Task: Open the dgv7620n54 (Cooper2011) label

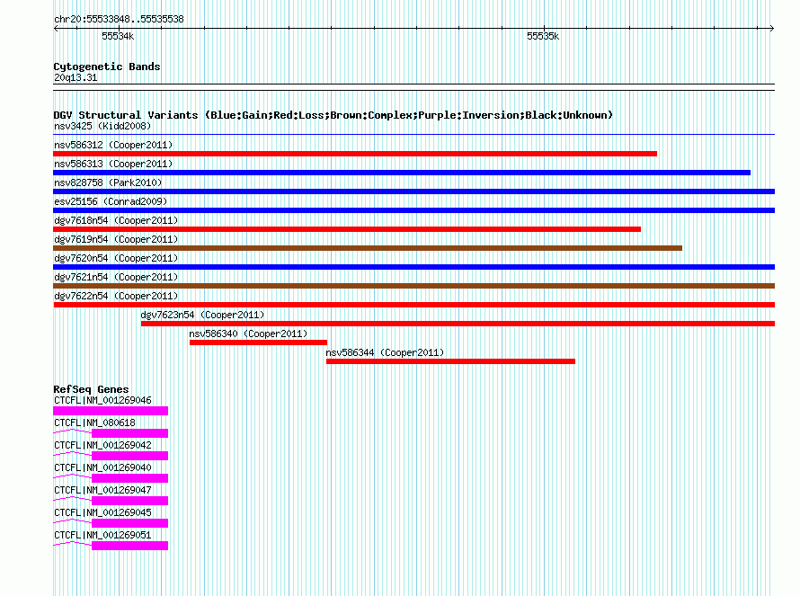Action: (x=116, y=258)
